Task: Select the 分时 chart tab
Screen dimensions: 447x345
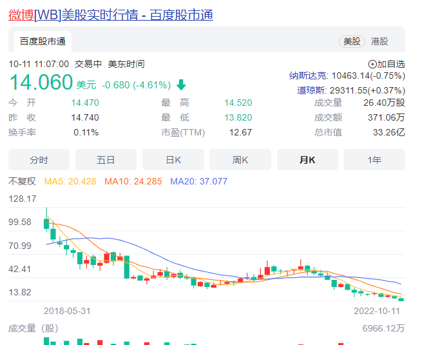Action: click(39, 160)
